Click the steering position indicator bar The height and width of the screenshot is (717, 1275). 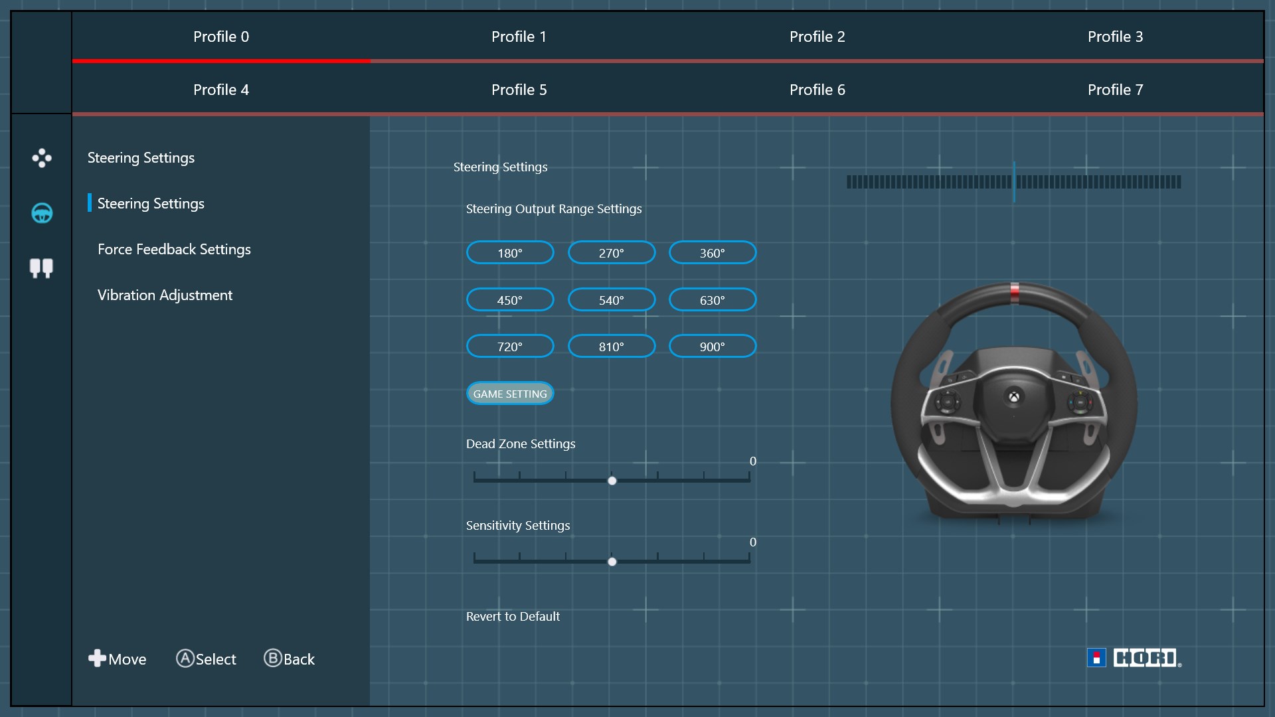pos(1013,182)
